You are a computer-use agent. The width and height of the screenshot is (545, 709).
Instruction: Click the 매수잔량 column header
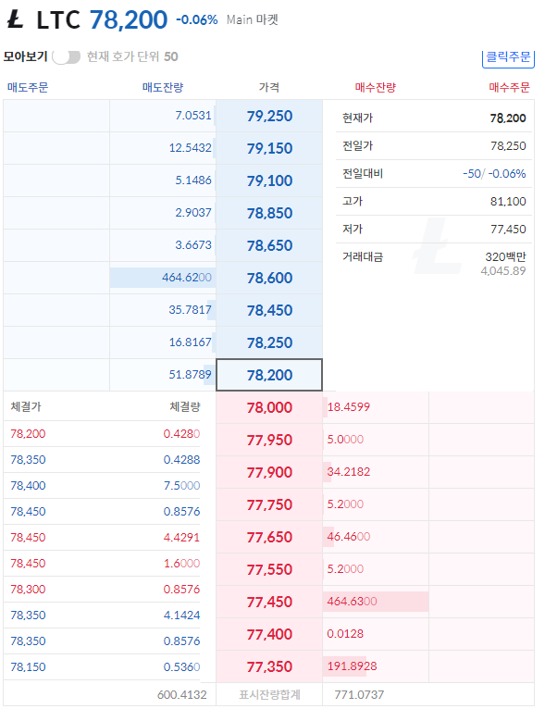tap(376, 87)
